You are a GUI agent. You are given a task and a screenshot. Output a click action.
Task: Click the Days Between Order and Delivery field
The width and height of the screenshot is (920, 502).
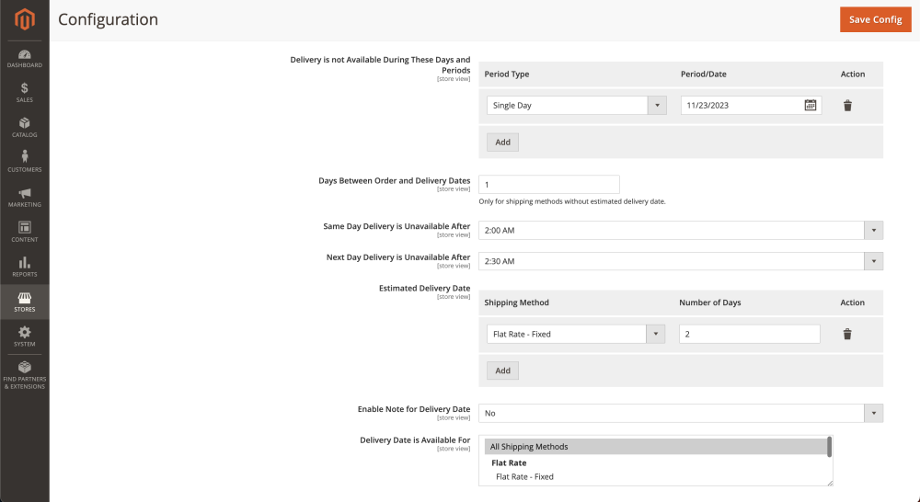(x=549, y=184)
